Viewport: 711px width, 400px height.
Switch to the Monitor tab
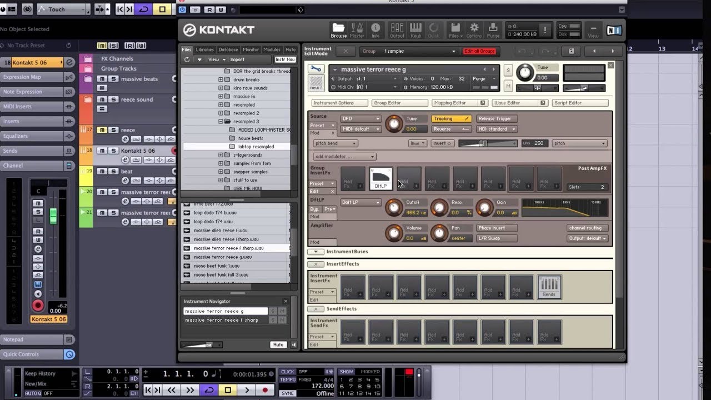[251, 49]
